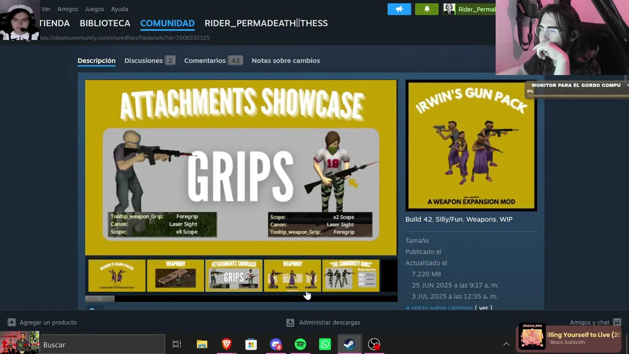629x354 pixels.
Task: Click the steamcommunity URL address text
Action: click(x=125, y=38)
